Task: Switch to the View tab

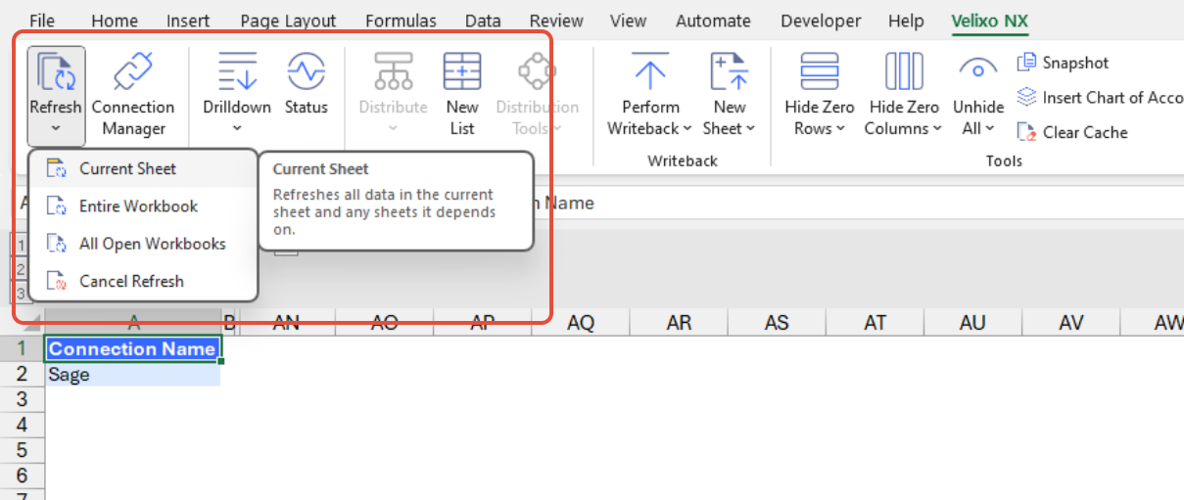Action: pyautogui.click(x=628, y=21)
